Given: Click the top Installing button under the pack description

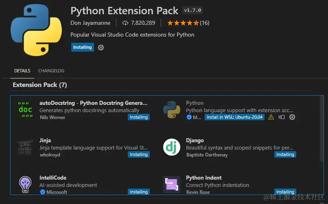Looking at the screenshot, I should click(x=82, y=47).
